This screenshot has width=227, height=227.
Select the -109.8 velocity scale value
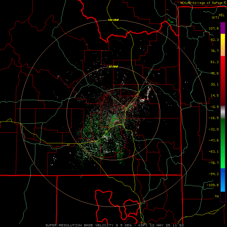coord(213,185)
